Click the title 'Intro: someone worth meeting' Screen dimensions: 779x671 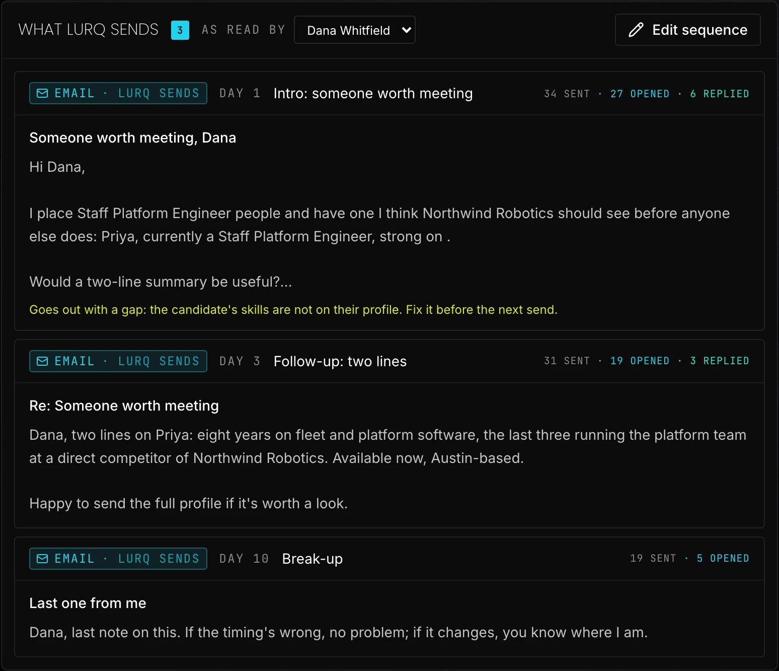coord(373,94)
